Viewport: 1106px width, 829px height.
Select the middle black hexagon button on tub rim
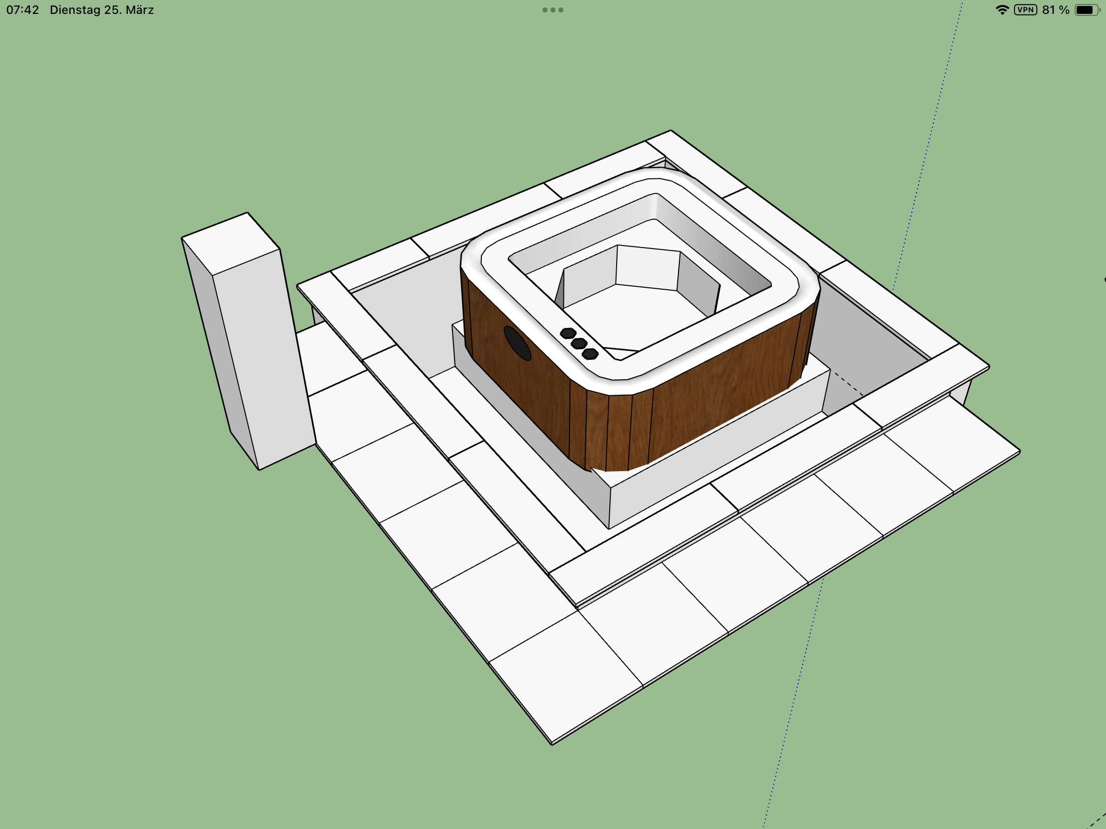(579, 343)
